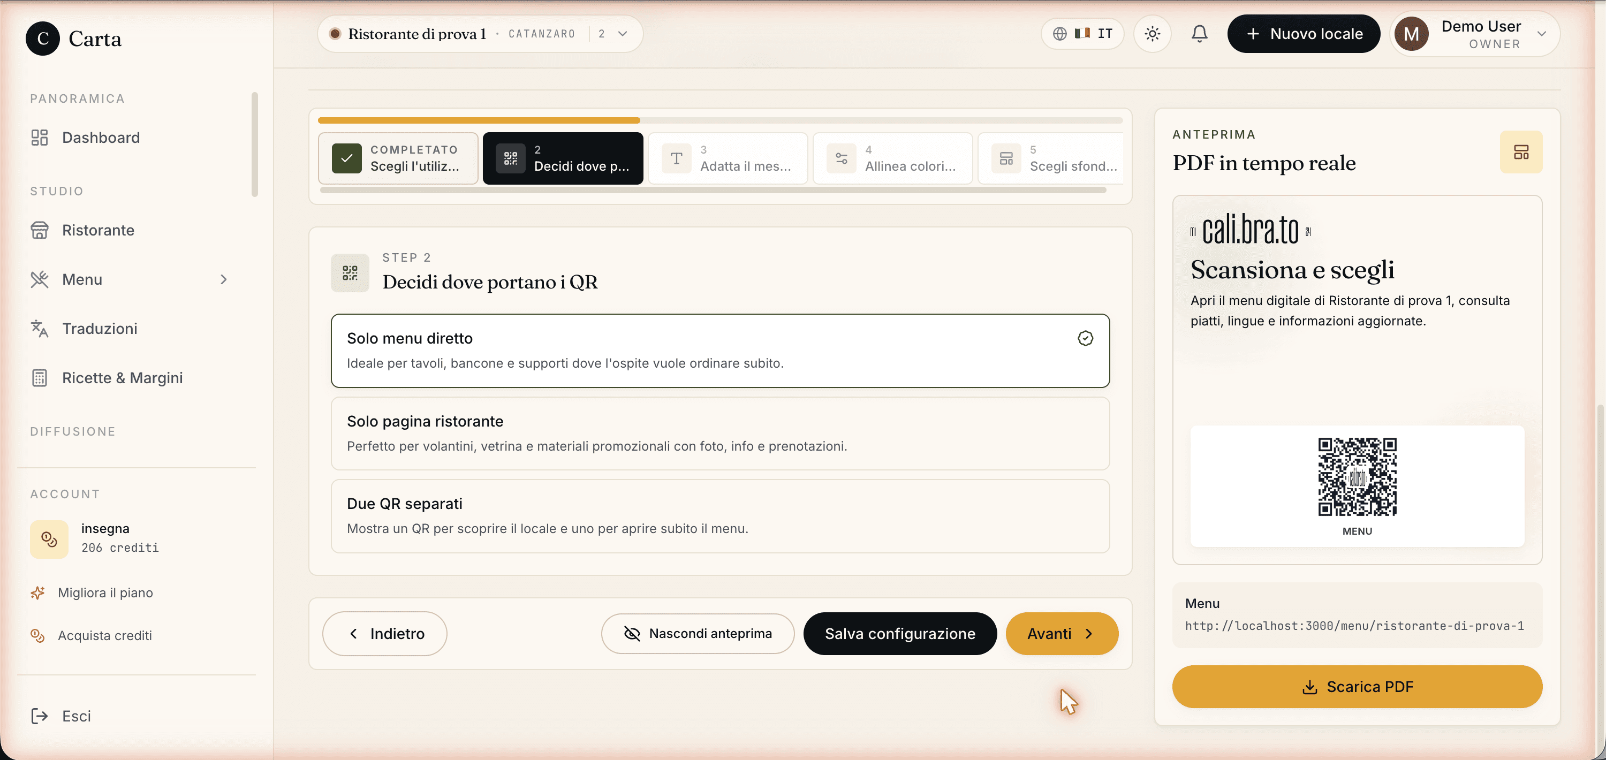
Task: Open Demo User account menu
Action: [x=1475, y=34]
